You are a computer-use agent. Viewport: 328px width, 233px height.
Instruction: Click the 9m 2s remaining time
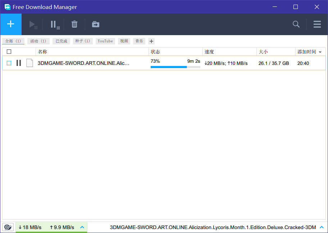pos(194,61)
